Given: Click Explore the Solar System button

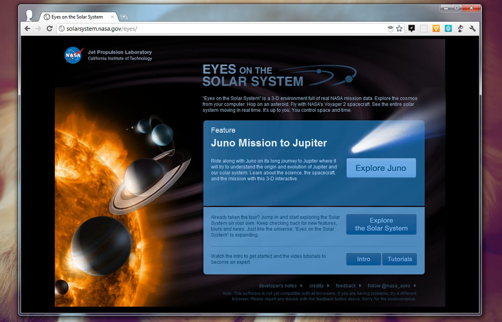Looking at the screenshot, I should [381, 224].
